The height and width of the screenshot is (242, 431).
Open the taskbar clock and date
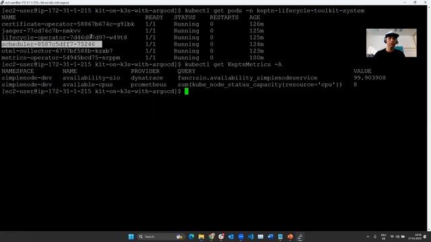416,237
